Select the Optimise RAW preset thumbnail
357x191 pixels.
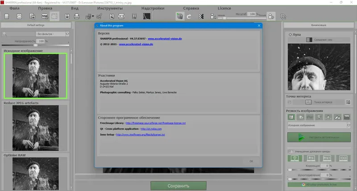click(36, 174)
